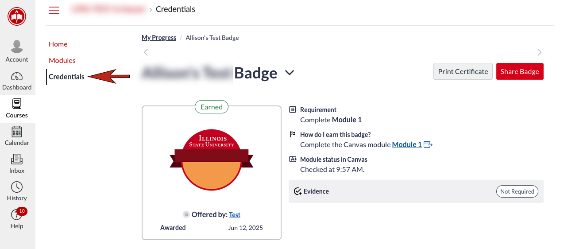Screen dimensions: 564x249
Task: Click the Illinois State University badge image
Action: (211, 160)
